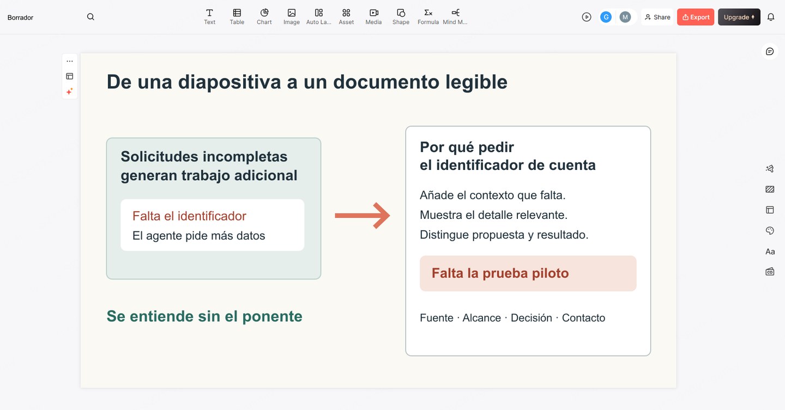The width and height of the screenshot is (785, 410).
Task: Open the comments panel icon
Action: (x=770, y=51)
